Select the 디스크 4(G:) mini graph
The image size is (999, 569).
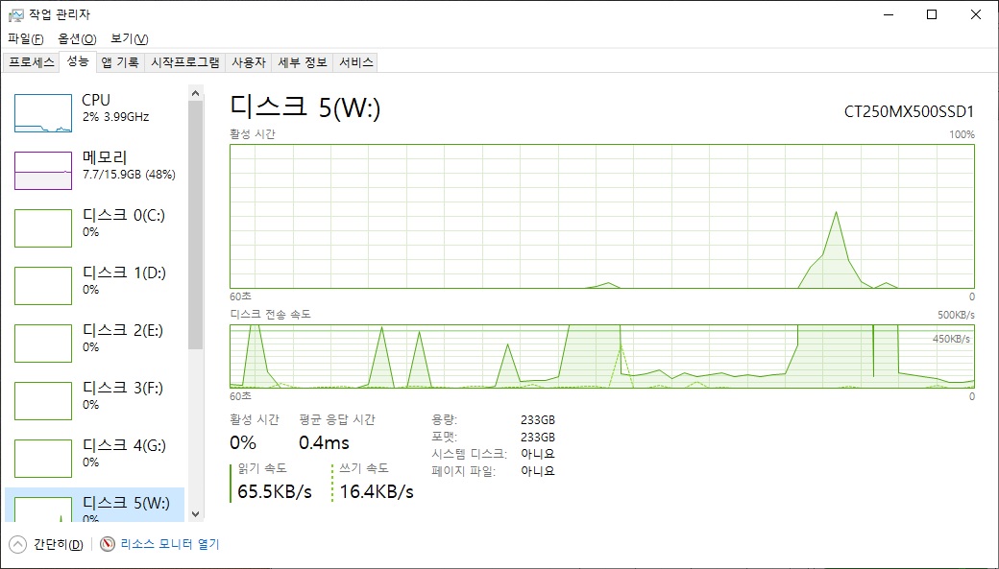click(43, 459)
